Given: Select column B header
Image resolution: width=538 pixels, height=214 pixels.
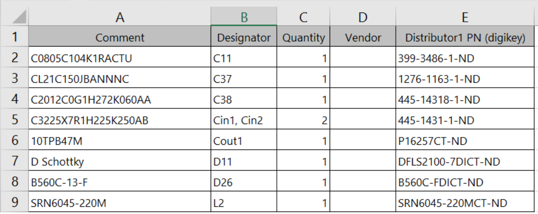Looking at the screenshot, I should point(244,17).
